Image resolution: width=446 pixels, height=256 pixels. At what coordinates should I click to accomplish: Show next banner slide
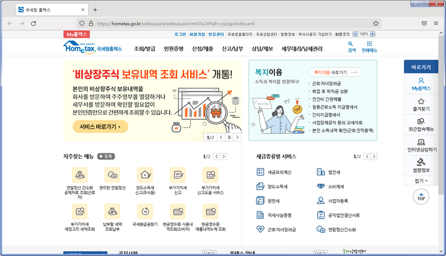pos(237,137)
